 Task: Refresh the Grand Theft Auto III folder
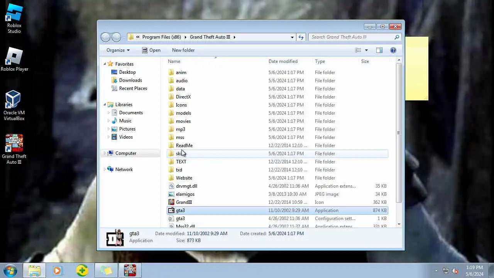click(x=301, y=37)
